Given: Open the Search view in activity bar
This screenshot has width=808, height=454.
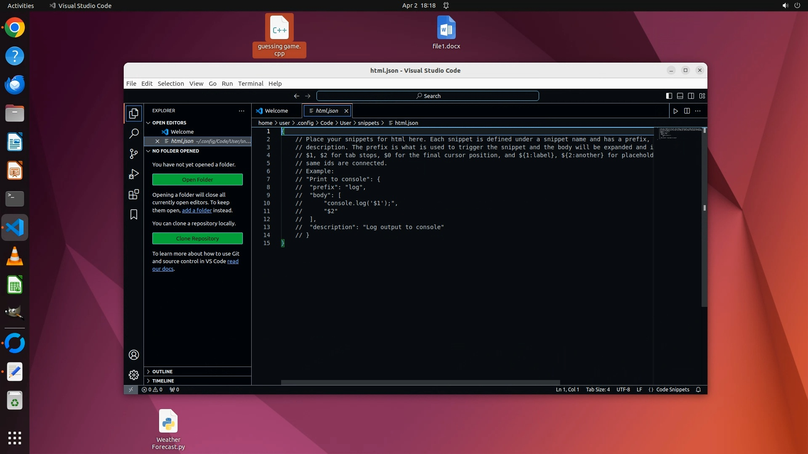Looking at the screenshot, I should [133, 134].
